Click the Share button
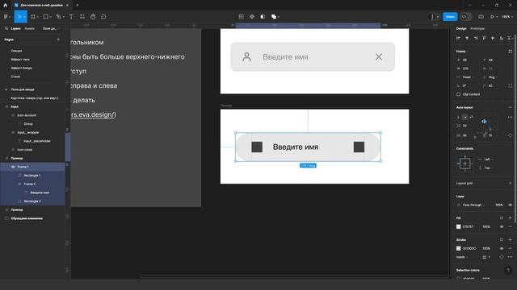Viewport: 517px width, 290px height. point(450,16)
